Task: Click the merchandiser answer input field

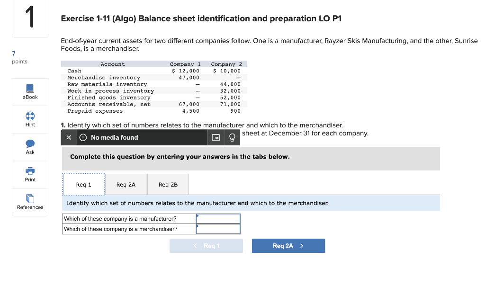Action: (218, 229)
